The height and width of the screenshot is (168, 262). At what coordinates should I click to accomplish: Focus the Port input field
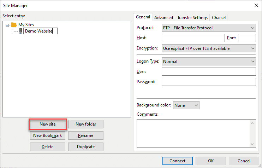pos(247,38)
